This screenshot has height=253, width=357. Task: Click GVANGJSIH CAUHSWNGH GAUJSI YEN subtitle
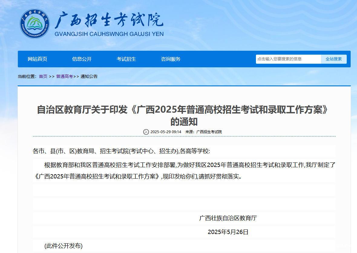click(109, 34)
